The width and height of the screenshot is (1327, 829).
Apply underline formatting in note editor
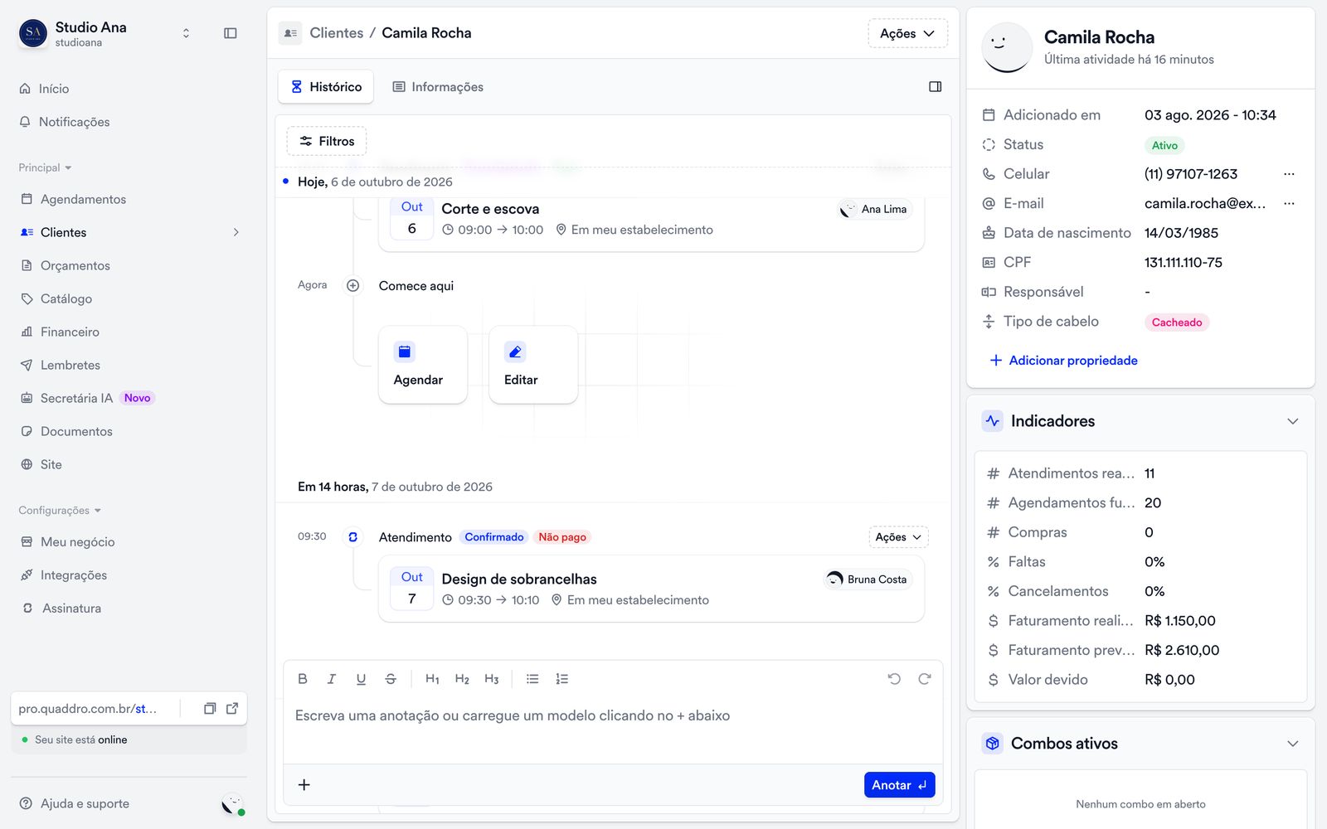361,679
